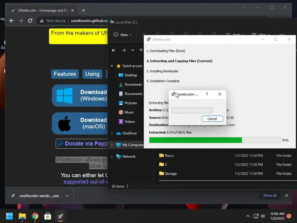Click the Using tab on the webpage
The image size is (297, 223).
(92, 74)
